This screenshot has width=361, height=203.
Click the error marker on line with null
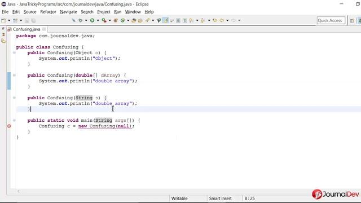coord(9,126)
